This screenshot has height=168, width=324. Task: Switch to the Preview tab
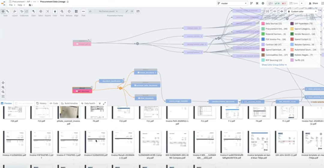point(6,103)
